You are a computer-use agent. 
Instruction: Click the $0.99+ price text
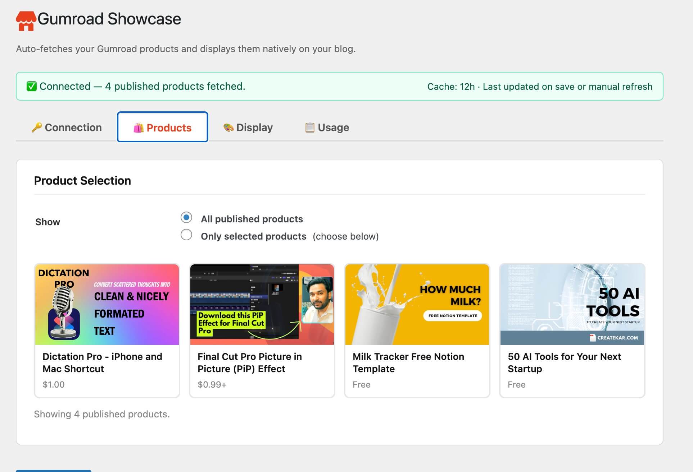[x=212, y=385]
